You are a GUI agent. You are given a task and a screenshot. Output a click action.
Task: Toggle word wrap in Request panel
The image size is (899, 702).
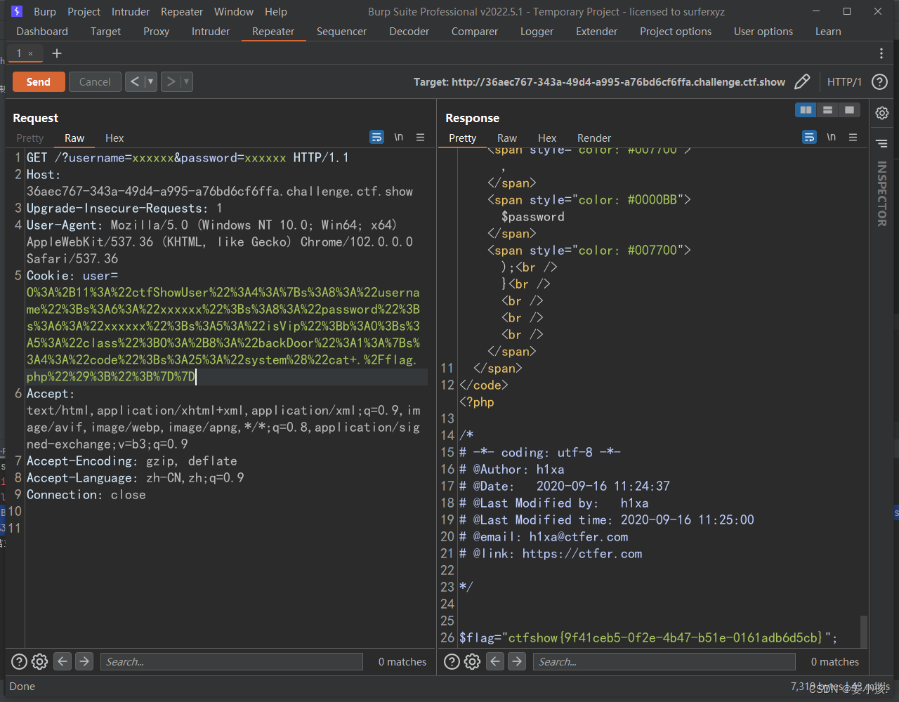(x=377, y=137)
